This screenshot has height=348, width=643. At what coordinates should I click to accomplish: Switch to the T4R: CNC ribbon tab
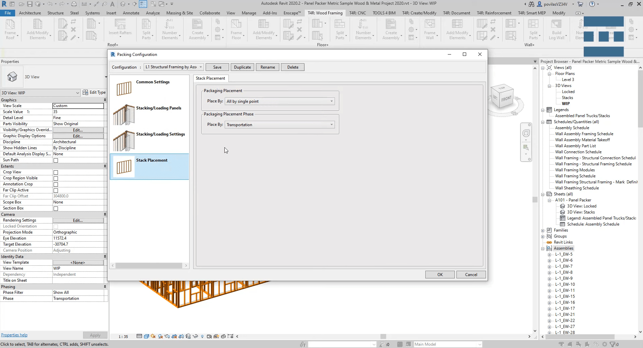[x=357, y=13]
